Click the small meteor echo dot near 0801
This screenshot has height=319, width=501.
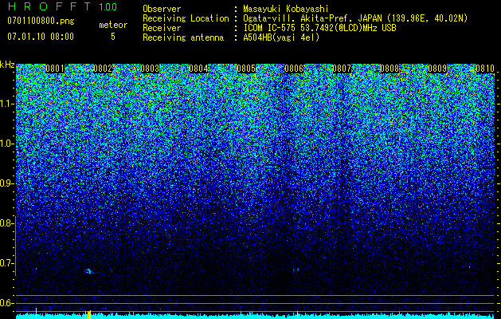pos(36,269)
